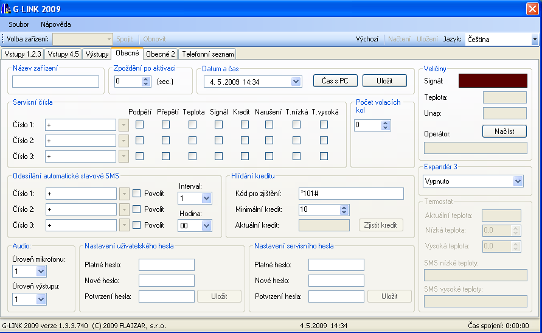Click the Výchozí toolbar button

click(x=367, y=39)
